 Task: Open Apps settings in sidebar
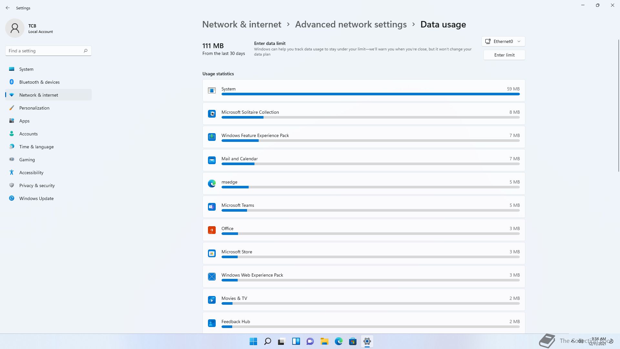coord(48,121)
